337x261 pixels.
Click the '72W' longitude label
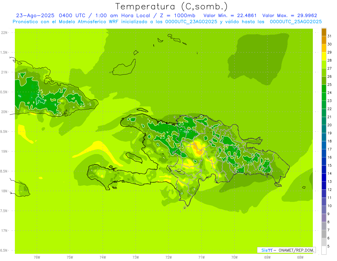pos(168,257)
